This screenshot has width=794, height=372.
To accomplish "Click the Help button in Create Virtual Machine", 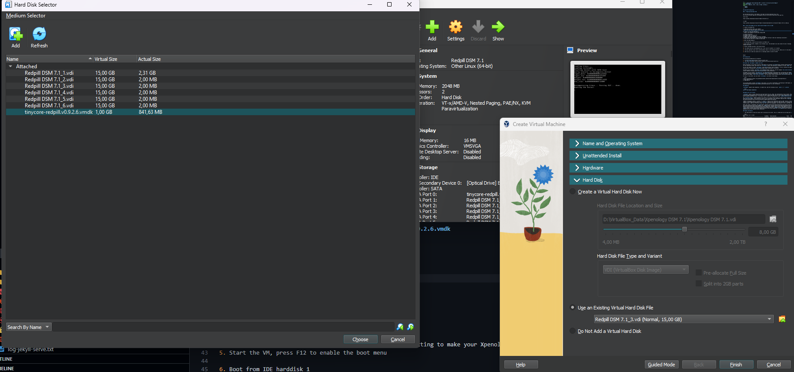I will [521, 365].
